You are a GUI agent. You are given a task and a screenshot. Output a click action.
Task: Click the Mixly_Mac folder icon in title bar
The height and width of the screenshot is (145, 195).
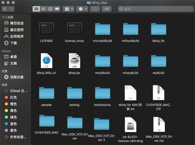tap(89, 3)
